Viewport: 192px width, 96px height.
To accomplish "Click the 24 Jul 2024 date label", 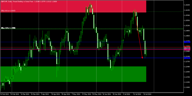I will (x=147, y=94).
